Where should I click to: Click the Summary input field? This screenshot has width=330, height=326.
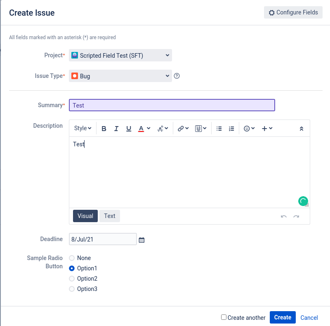coord(172,105)
